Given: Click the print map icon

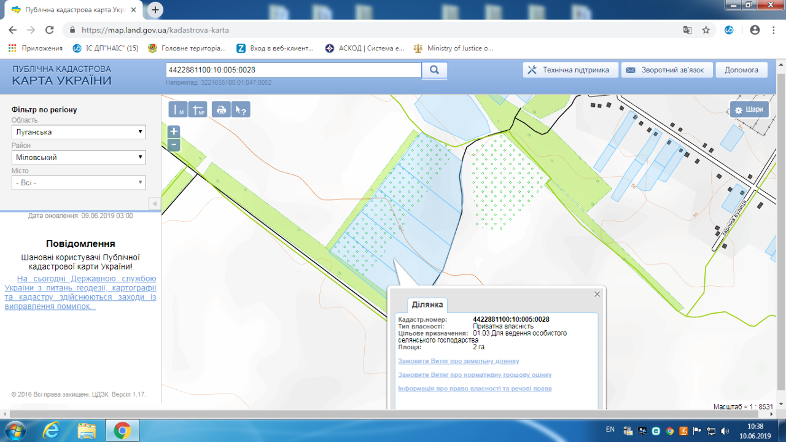Looking at the screenshot, I should 221,109.
